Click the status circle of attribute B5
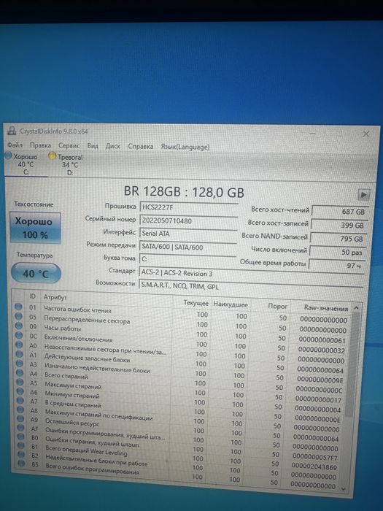 click(x=22, y=463)
